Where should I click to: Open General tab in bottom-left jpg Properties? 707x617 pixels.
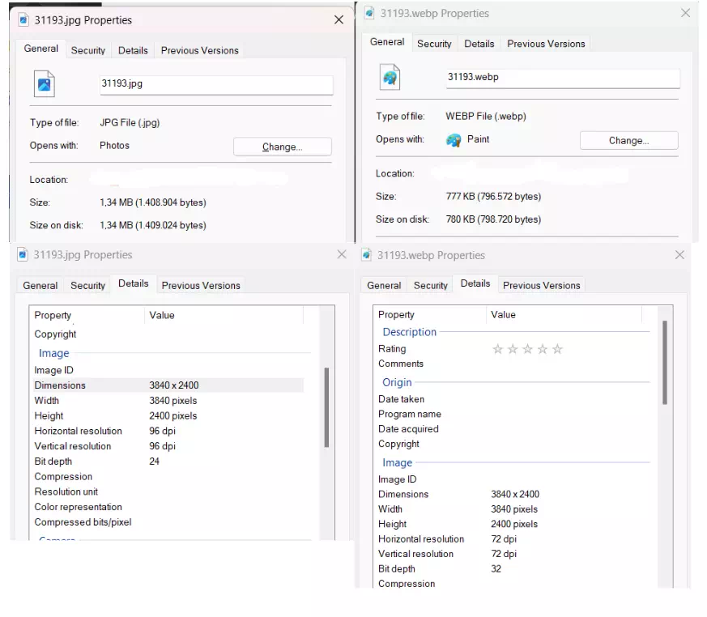pyautogui.click(x=40, y=285)
